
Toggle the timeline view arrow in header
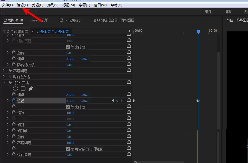[x=130, y=31]
